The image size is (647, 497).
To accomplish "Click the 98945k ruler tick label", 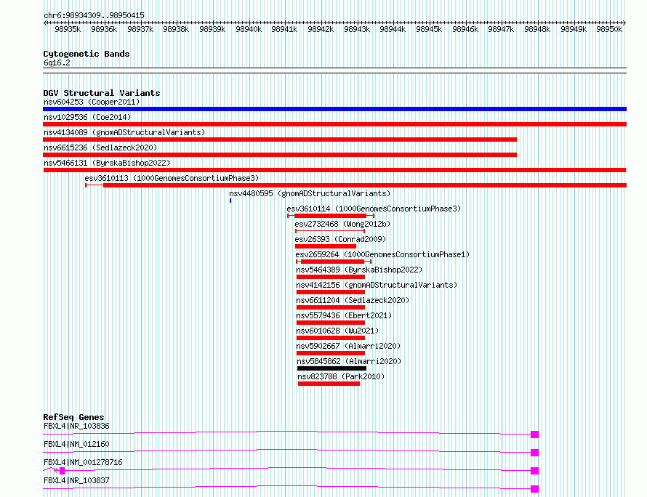I will 429,29.
